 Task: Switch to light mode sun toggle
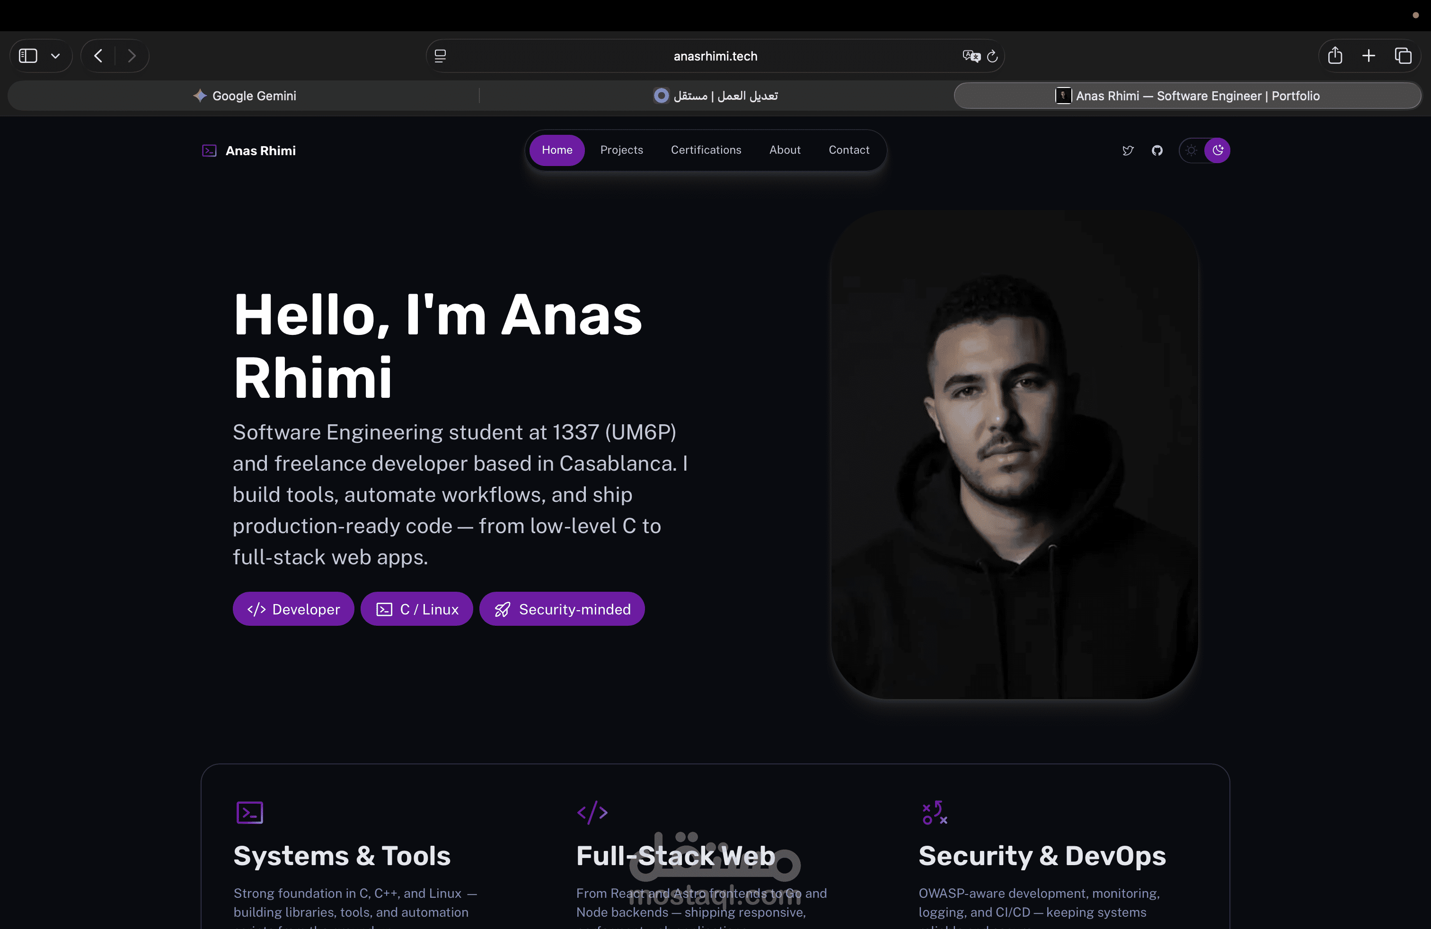tap(1192, 150)
